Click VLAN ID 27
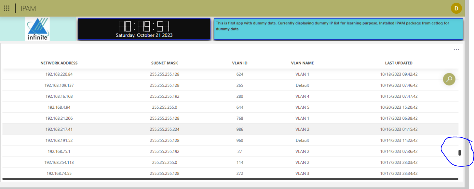This screenshot has width=474, height=189. pos(240,152)
